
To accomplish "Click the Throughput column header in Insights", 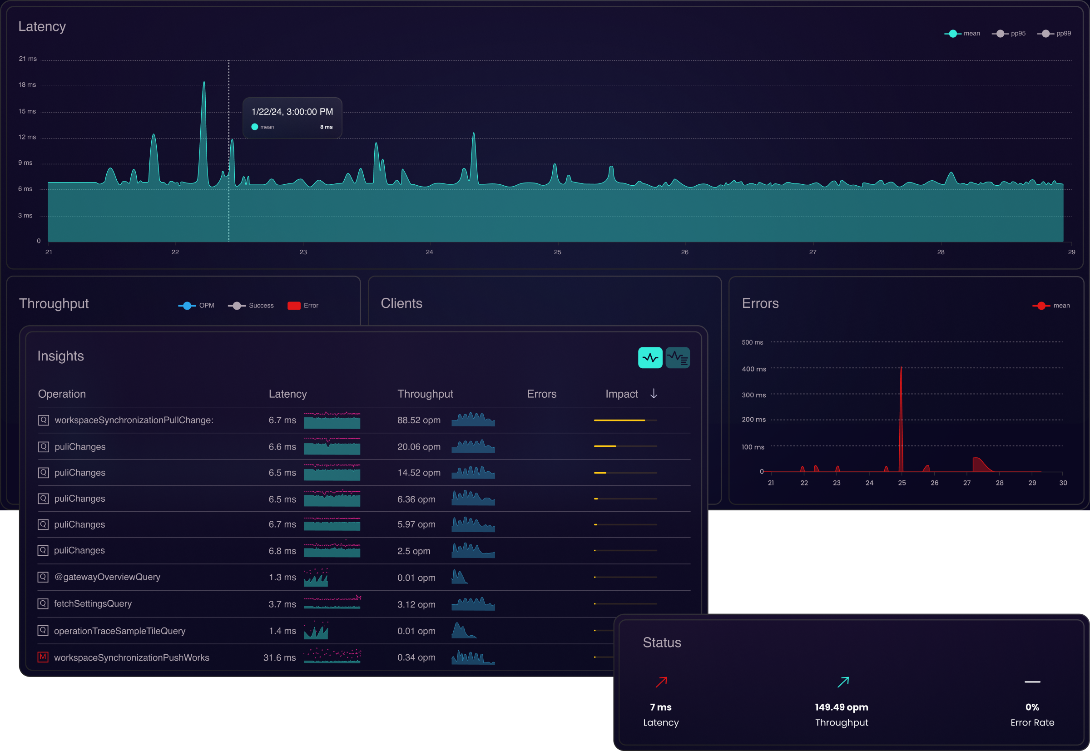I will 425,394.
